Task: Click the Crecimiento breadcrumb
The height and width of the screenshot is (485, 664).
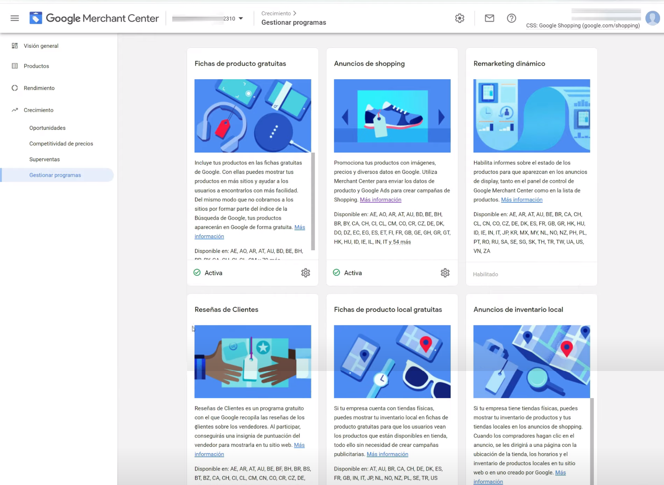Action: tap(276, 13)
